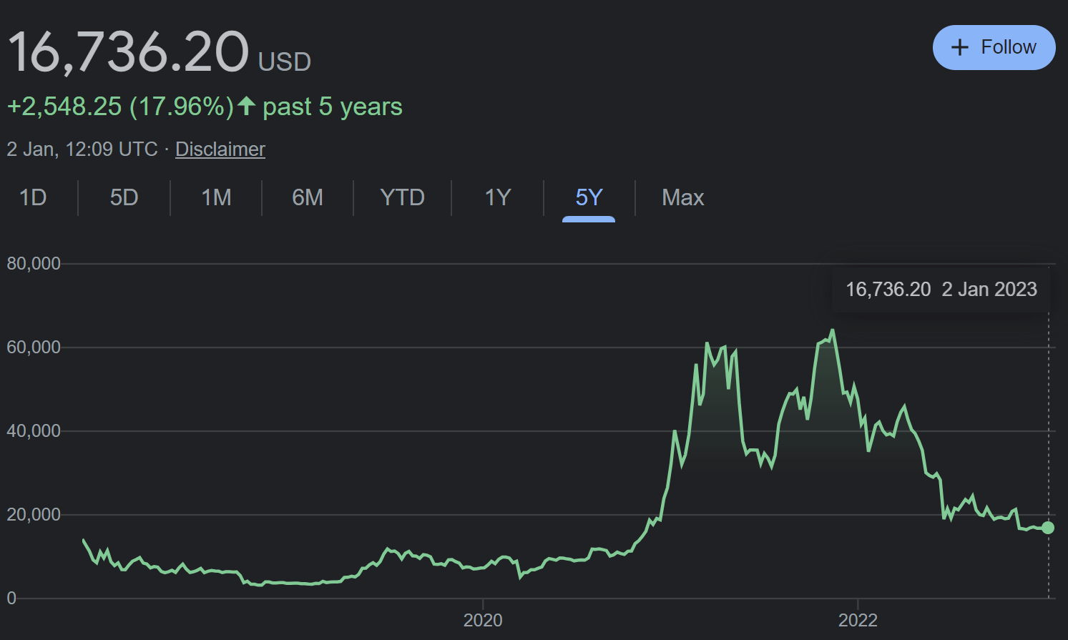
Task: Click the 60,000 y-axis label
Action: (x=34, y=347)
